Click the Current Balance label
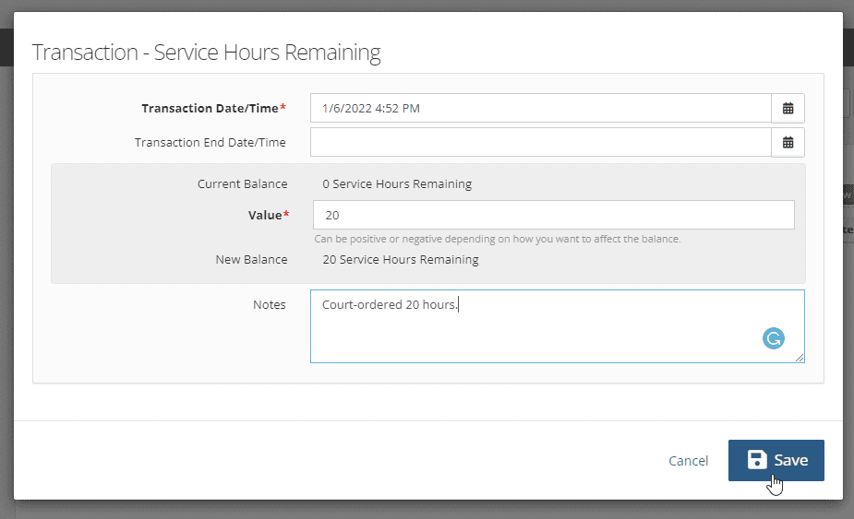854x519 pixels. 243,183
